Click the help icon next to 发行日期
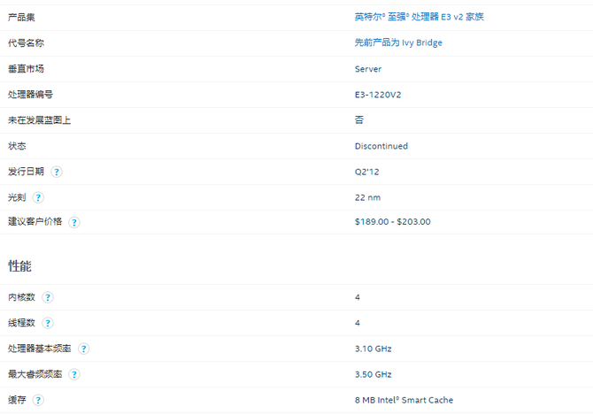 (57, 172)
